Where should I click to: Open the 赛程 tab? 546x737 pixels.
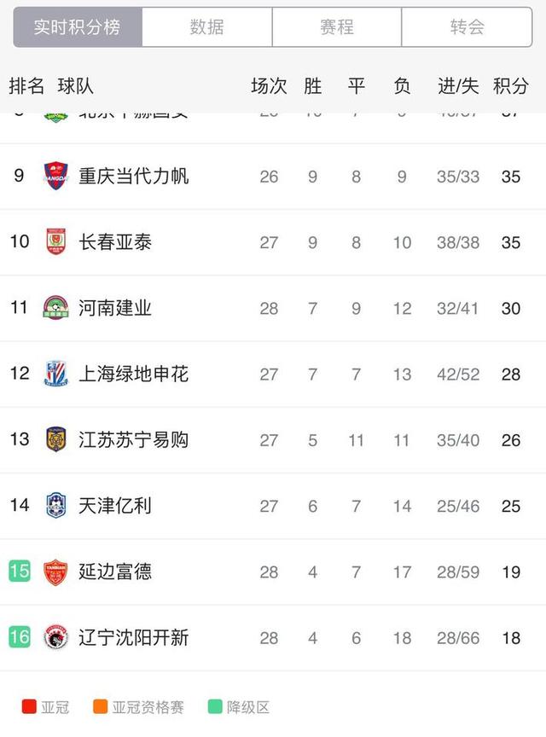pos(337,26)
